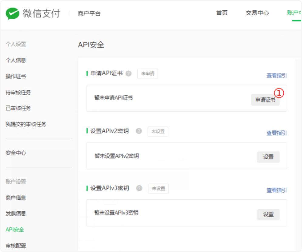The height and width of the screenshot is (252, 302).
Task: Open 查看指引 link for APIv2密钥
Action: [276, 133]
